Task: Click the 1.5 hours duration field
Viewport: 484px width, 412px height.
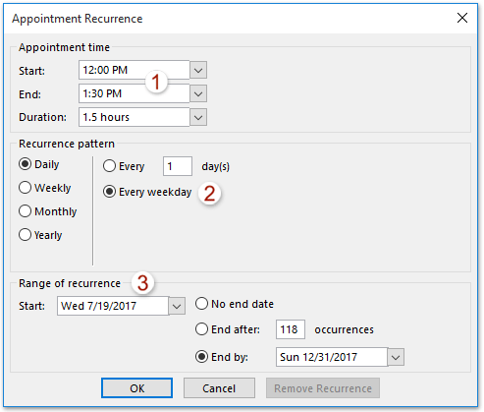Action: (134, 117)
